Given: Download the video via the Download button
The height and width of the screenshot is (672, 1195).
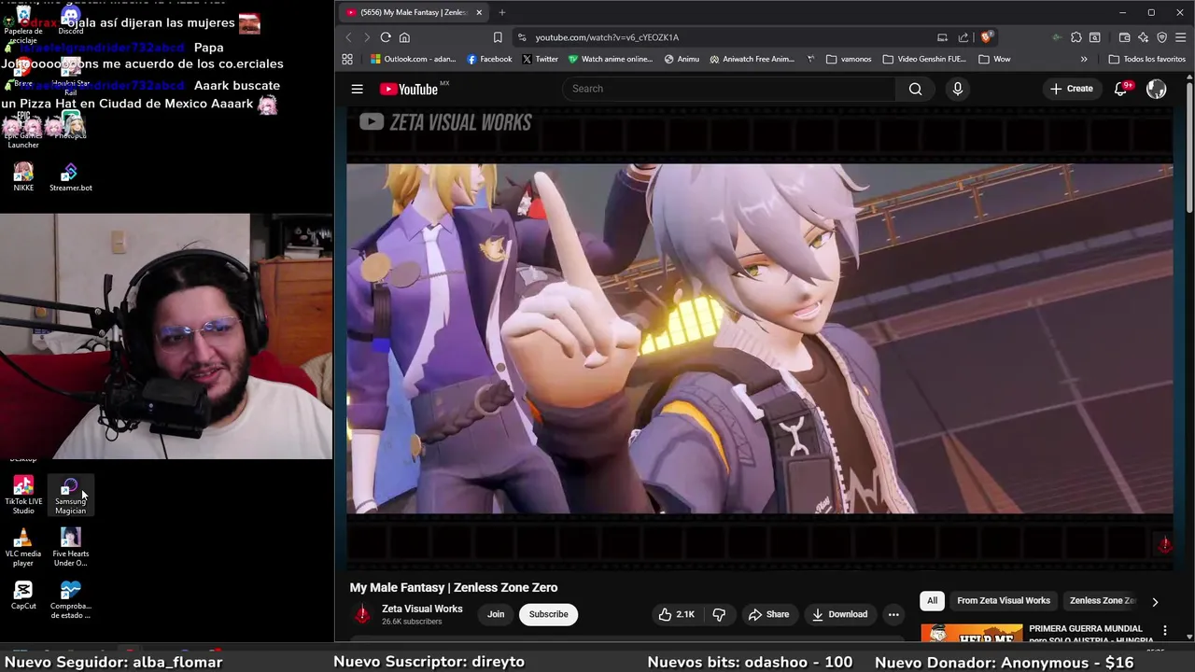Looking at the screenshot, I should pyautogui.click(x=839, y=614).
